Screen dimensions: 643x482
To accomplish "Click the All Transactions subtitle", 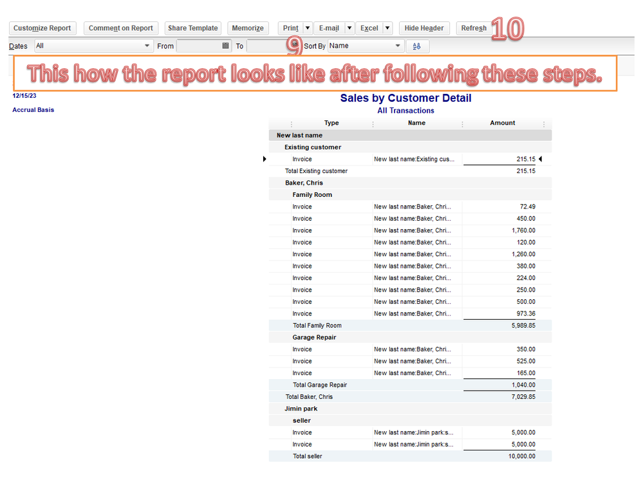I will [x=405, y=111].
